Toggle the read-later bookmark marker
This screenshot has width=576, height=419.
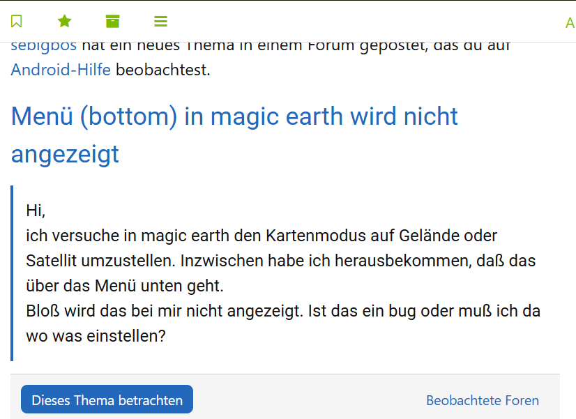click(17, 22)
